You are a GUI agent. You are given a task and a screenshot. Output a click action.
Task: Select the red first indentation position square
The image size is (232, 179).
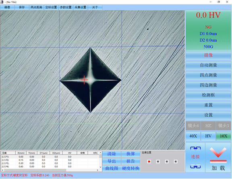[149, 162]
